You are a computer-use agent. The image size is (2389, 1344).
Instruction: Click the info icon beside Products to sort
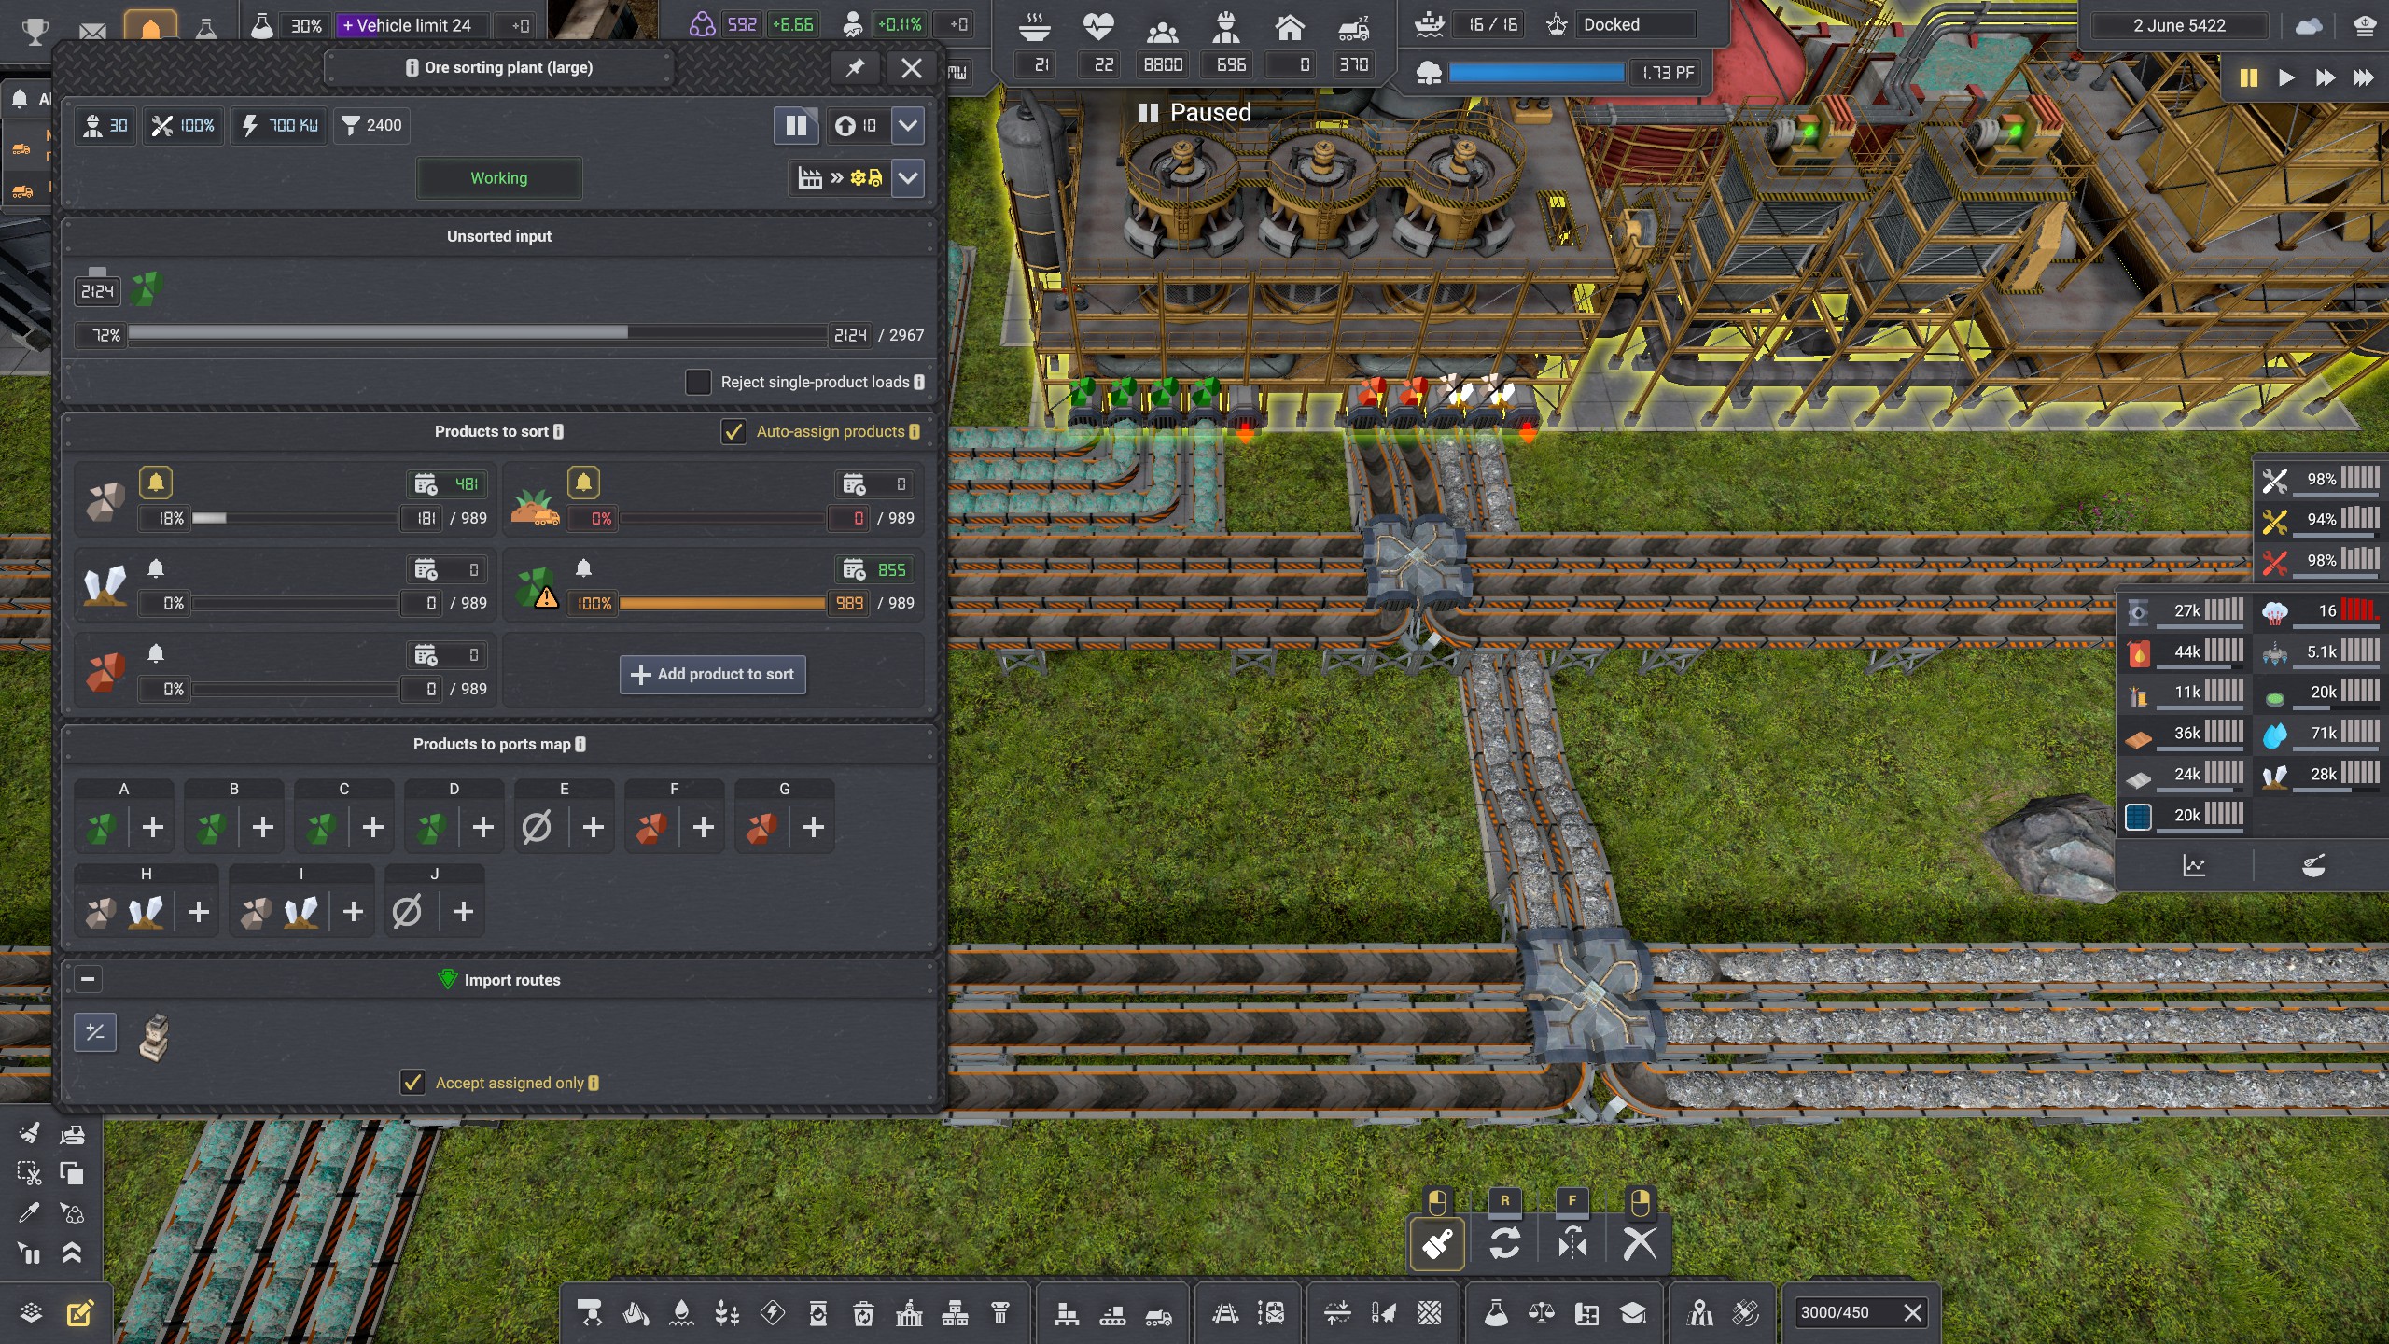click(x=558, y=431)
